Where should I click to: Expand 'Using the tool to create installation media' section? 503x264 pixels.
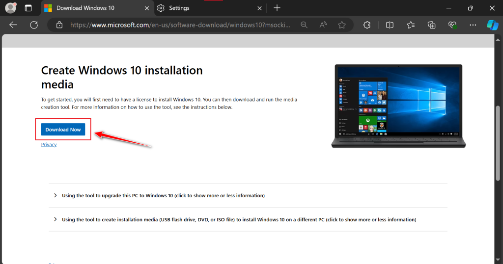pyautogui.click(x=248, y=219)
